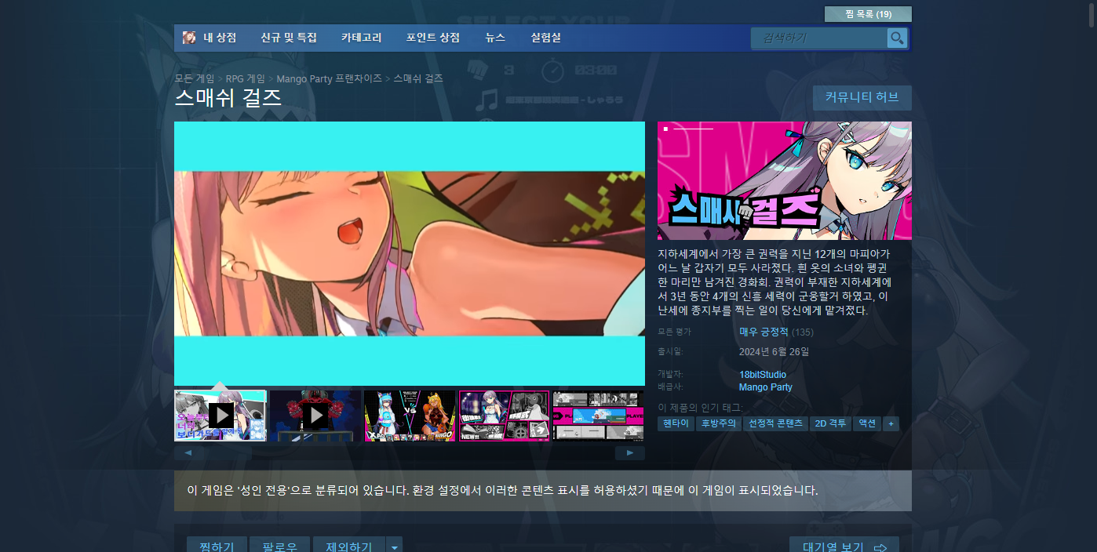
Task: Select the 선정적 콘텐츠 tag
Action: [x=776, y=423]
